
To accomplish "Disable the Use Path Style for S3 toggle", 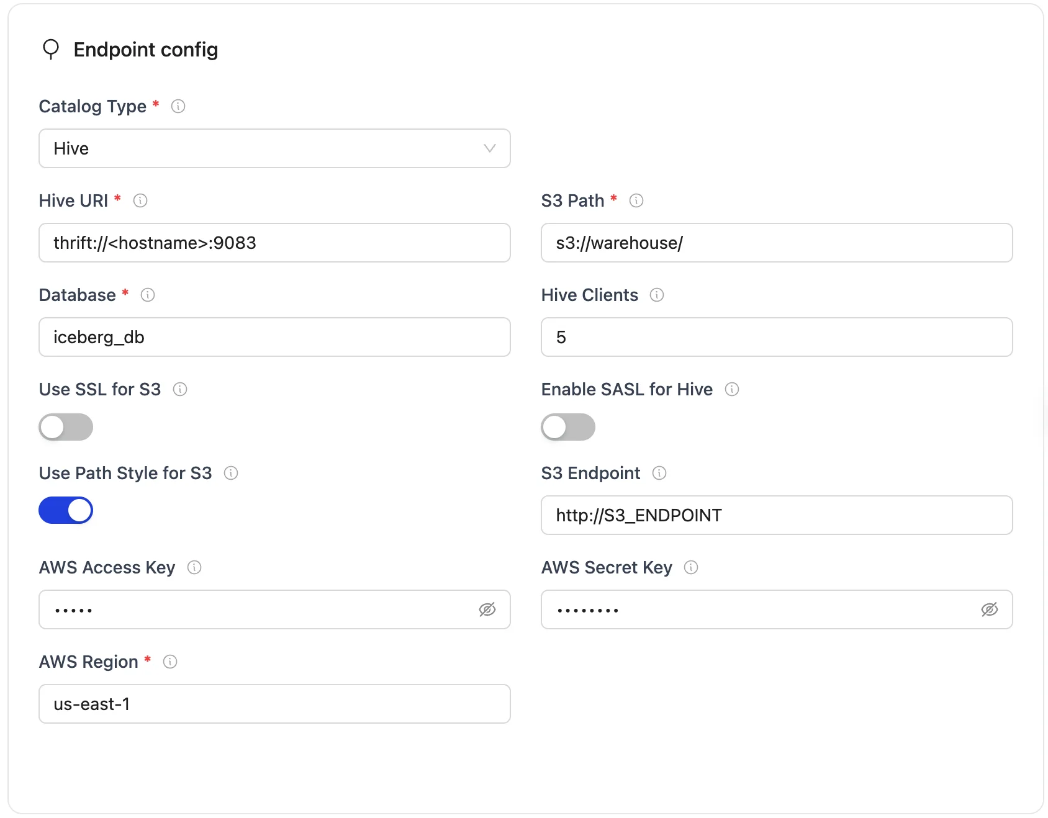I will pyautogui.click(x=66, y=510).
